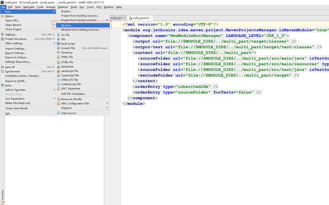
Task: Click the JavaScript File icon
Action: pos(59,71)
